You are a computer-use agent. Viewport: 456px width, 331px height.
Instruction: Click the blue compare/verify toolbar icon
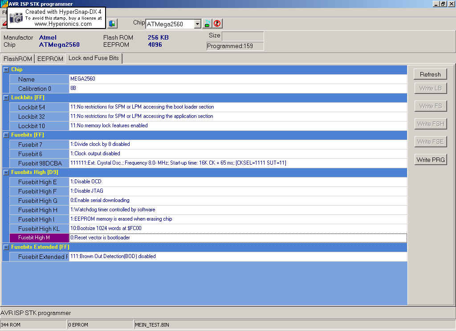click(112, 24)
